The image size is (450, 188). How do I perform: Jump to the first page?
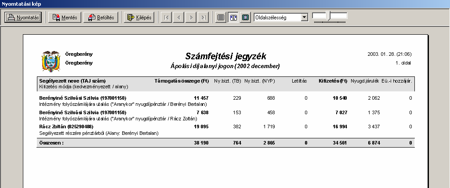click(166, 18)
